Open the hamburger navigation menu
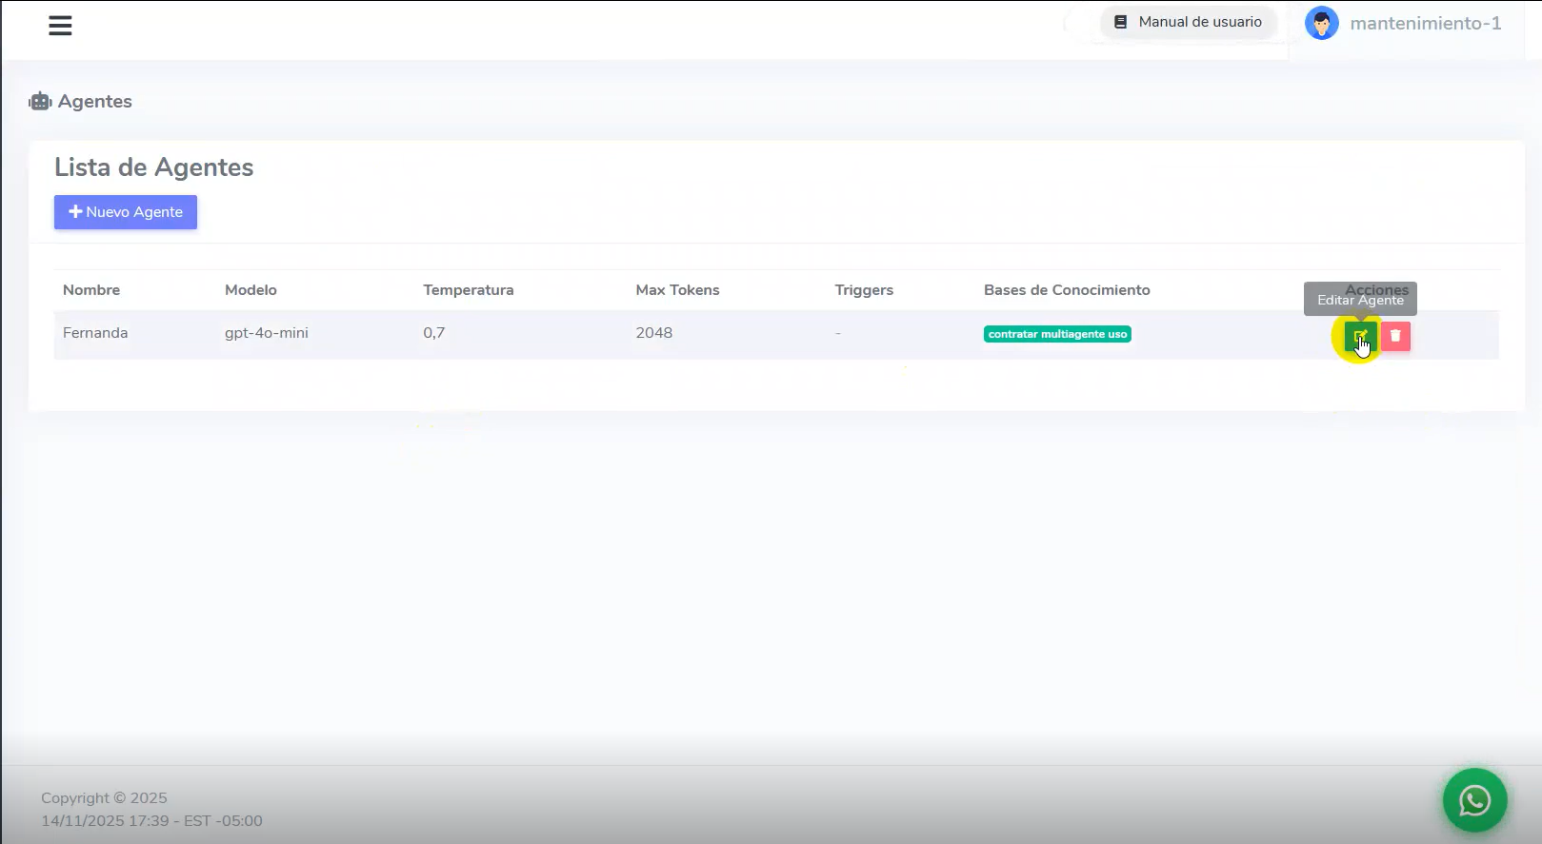The image size is (1542, 844). [60, 26]
